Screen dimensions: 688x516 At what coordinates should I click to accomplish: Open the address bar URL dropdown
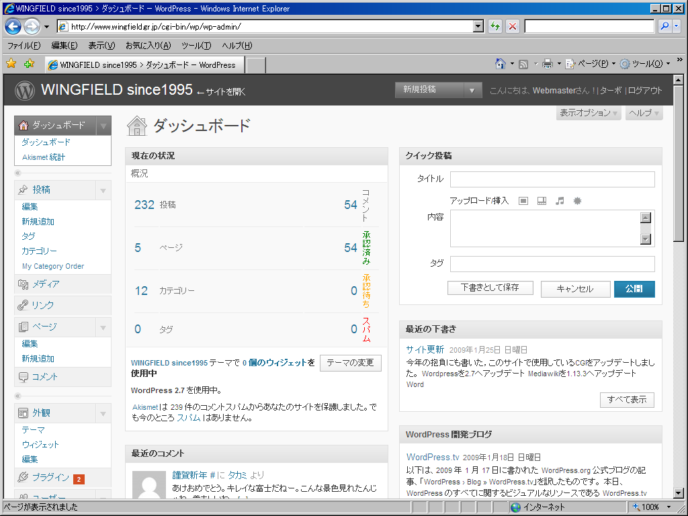pos(478,26)
